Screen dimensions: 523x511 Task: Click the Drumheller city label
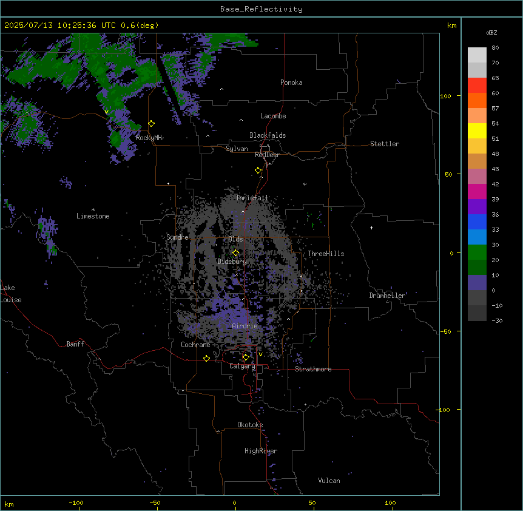[x=387, y=296]
